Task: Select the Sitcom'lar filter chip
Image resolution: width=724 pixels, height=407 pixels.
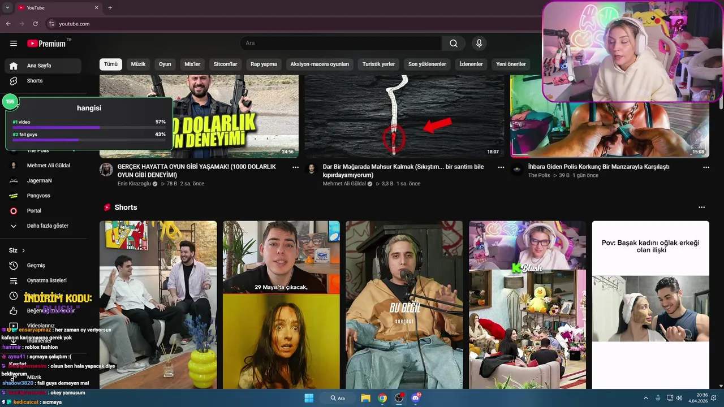Action: coord(225,64)
